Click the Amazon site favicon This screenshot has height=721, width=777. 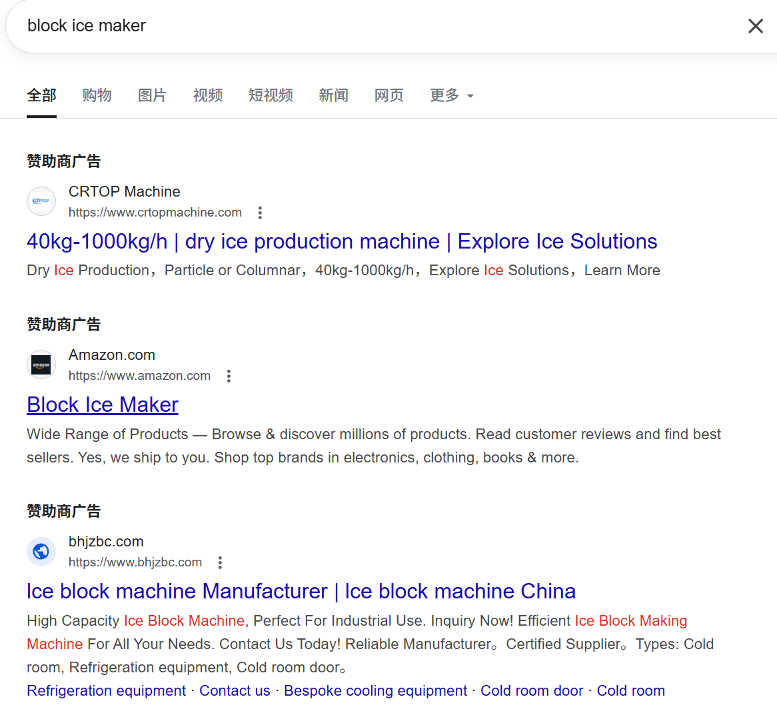[x=41, y=364]
